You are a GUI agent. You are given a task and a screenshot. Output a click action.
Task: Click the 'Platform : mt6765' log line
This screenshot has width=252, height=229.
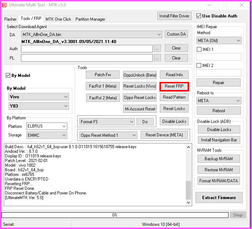(x=20, y=175)
